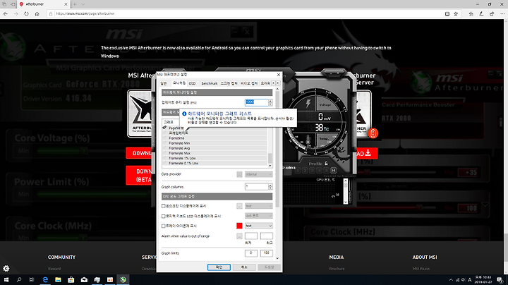The width and height of the screenshot is (508, 285).
Task: Click the polling period input field
Action: click(x=256, y=102)
